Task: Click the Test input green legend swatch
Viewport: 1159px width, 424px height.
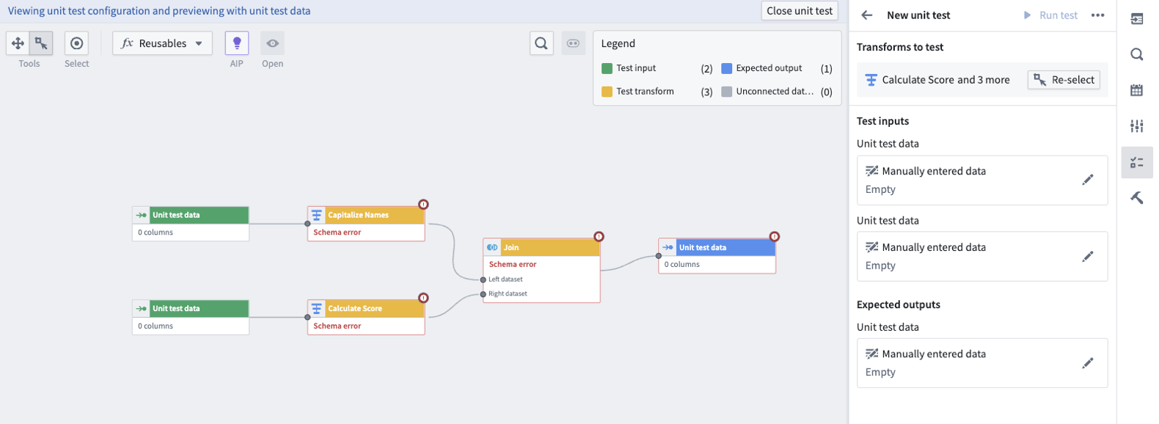Action: point(607,68)
